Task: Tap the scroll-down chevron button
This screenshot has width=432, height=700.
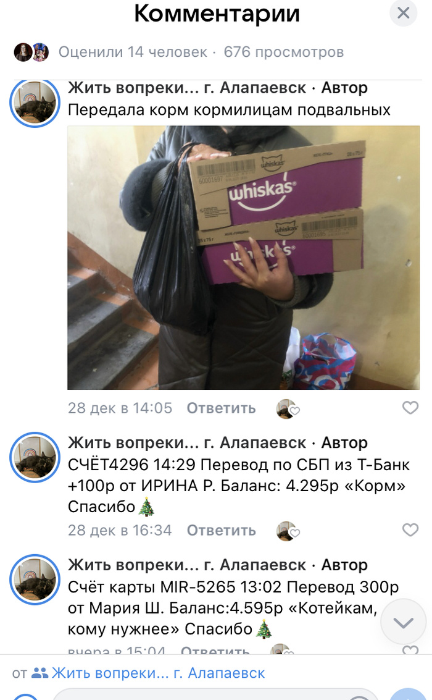Action: point(404,622)
